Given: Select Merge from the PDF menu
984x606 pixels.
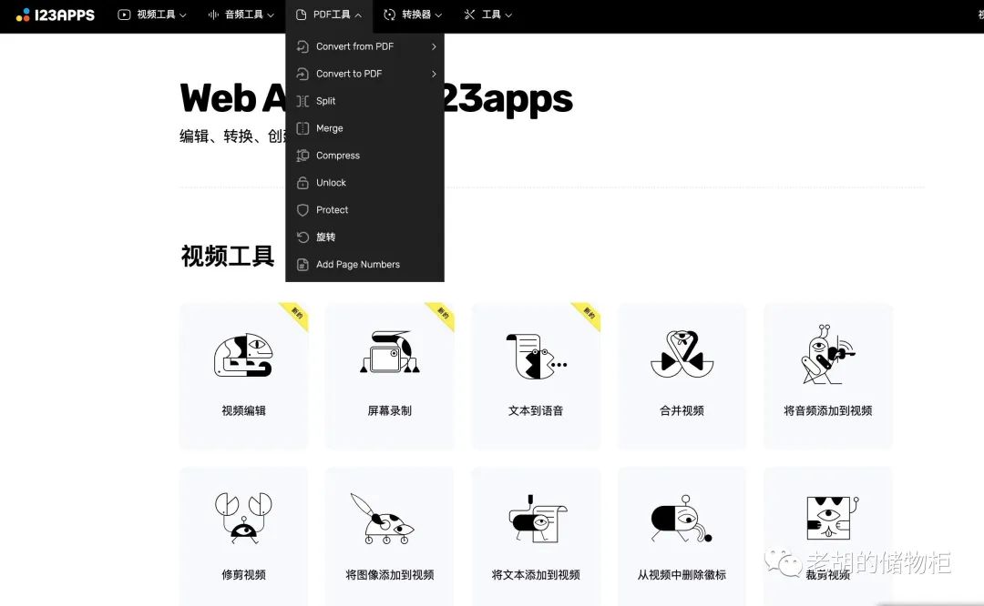Looking at the screenshot, I should [364, 128].
